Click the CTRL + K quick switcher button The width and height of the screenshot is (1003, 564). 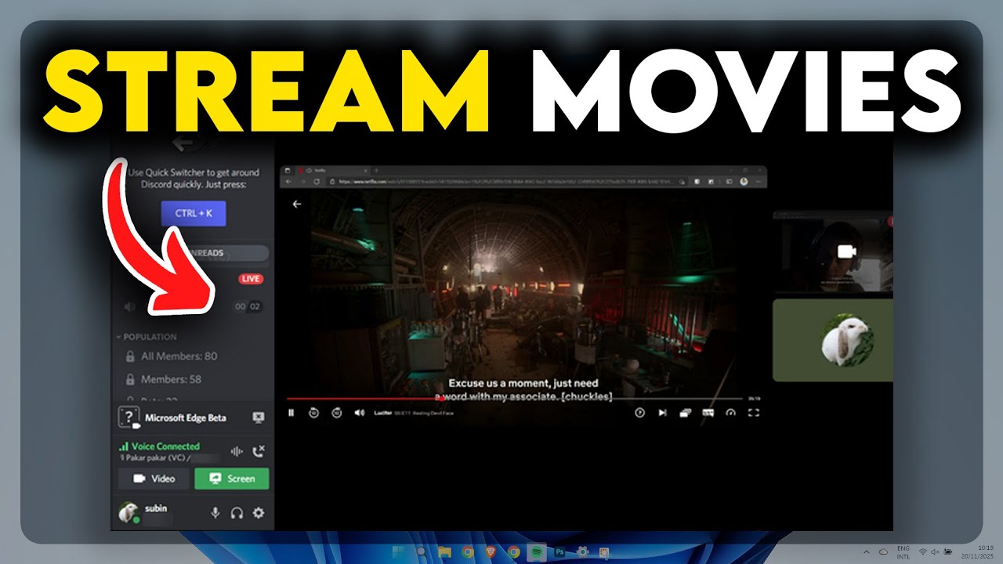pos(194,213)
